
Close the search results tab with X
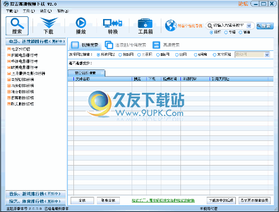pos(102,73)
